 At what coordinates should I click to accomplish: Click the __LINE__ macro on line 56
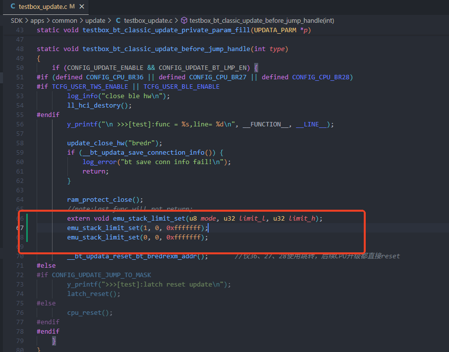pos(311,124)
